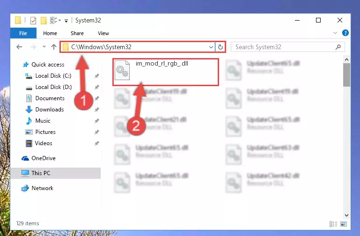Viewport: 360px width, 236px height.
Task: Switch to Details view in status bar
Action: point(333,224)
